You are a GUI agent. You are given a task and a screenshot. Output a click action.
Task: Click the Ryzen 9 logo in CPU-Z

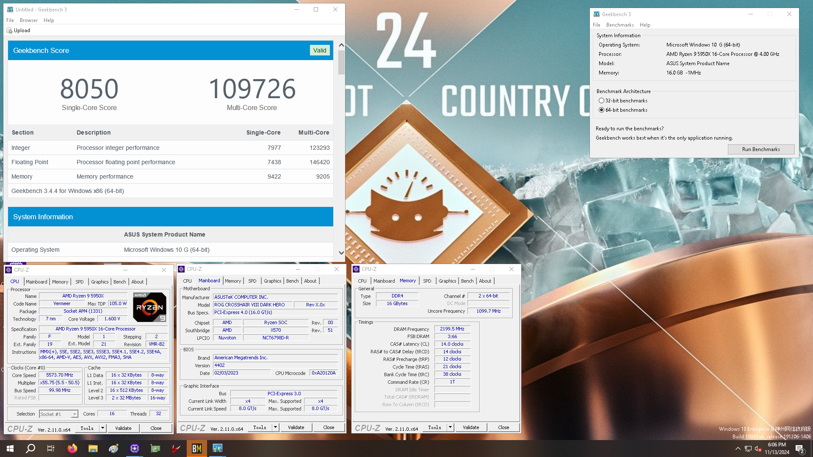pos(149,307)
